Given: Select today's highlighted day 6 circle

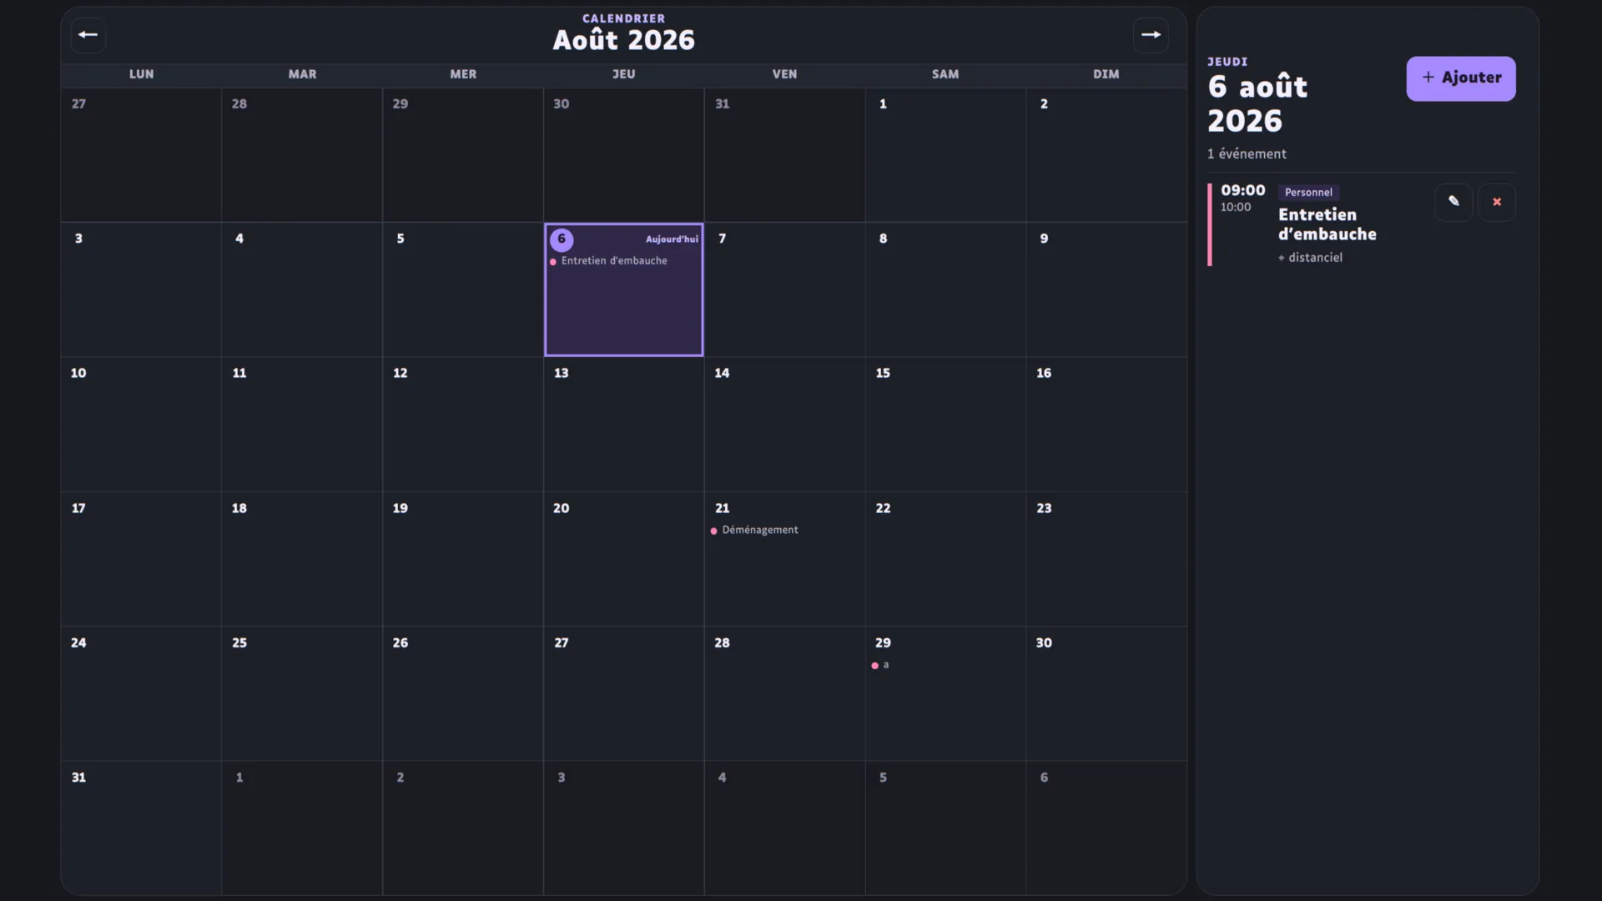Looking at the screenshot, I should 562,239.
